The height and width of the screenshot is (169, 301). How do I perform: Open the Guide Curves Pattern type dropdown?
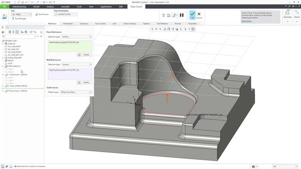(76, 92)
